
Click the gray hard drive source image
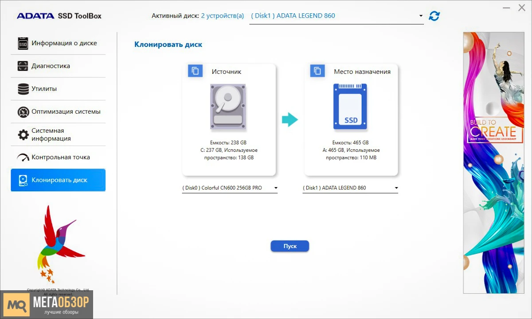point(228,108)
